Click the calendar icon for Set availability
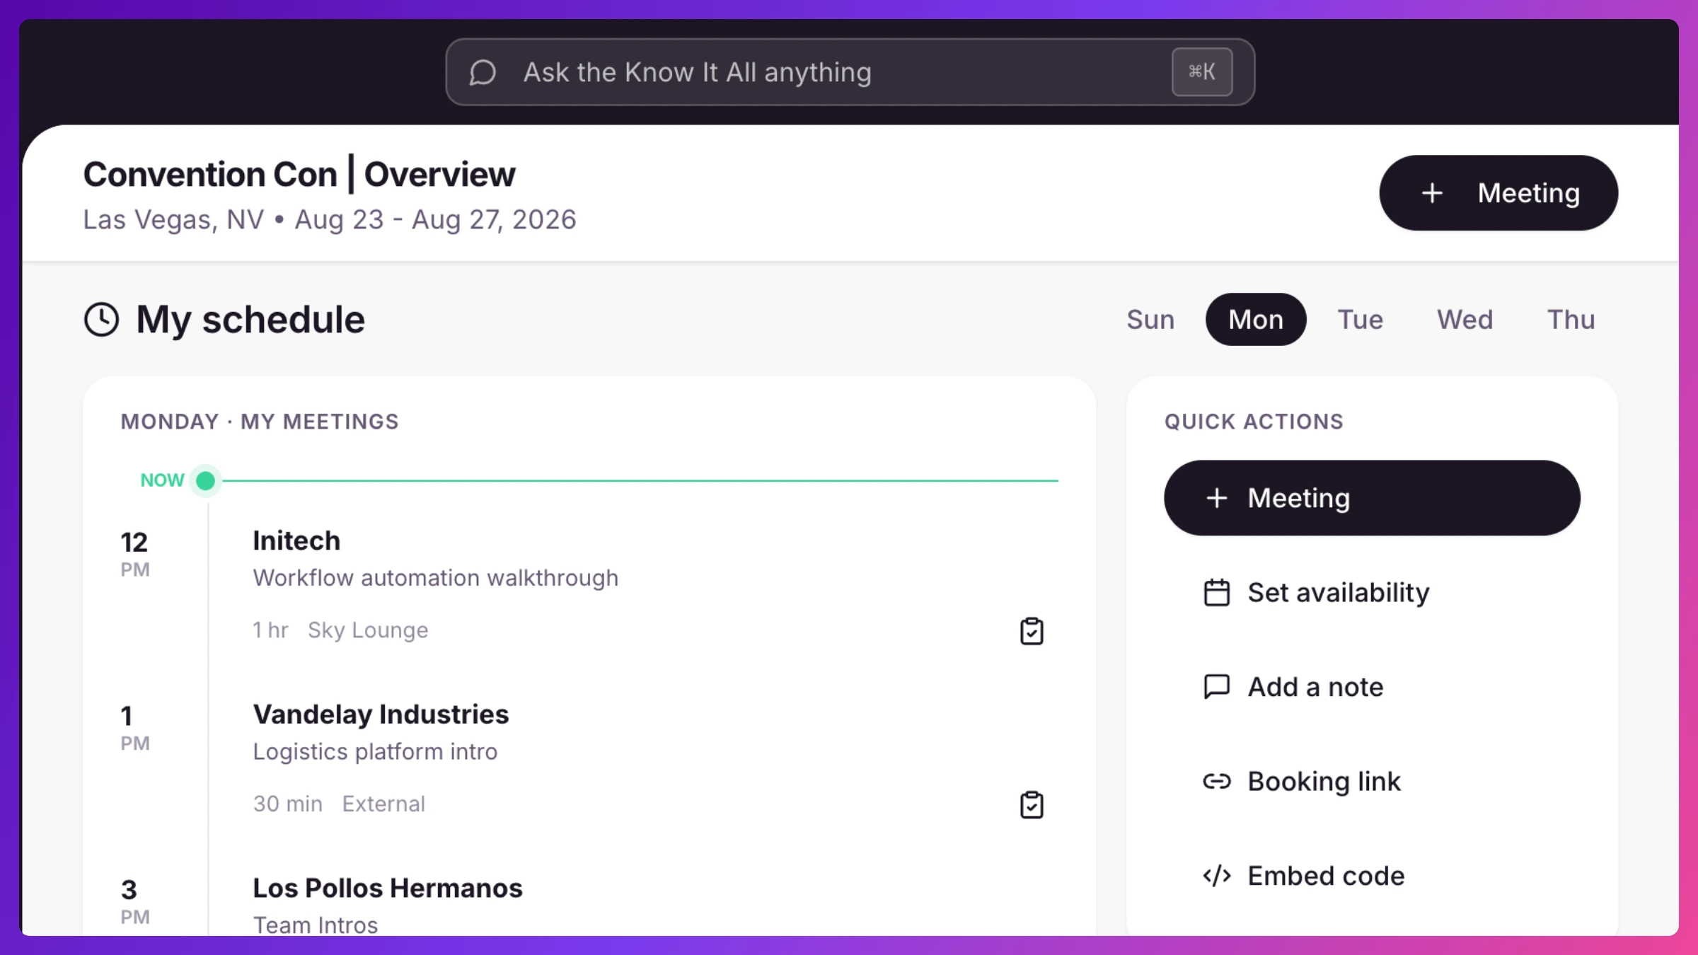 pyautogui.click(x=1217, y=593)
